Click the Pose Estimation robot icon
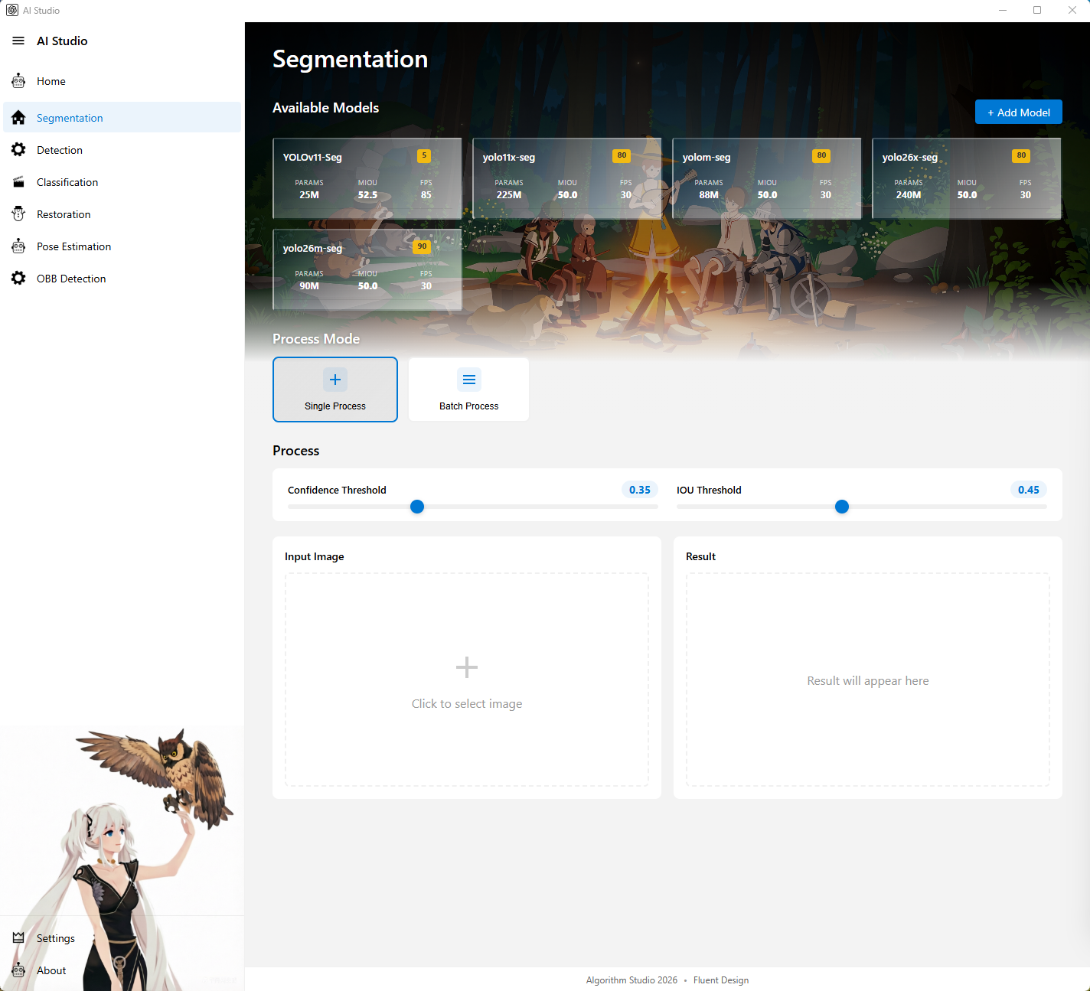This screenshot has width=1090, height=991. [x=18, y=246]
